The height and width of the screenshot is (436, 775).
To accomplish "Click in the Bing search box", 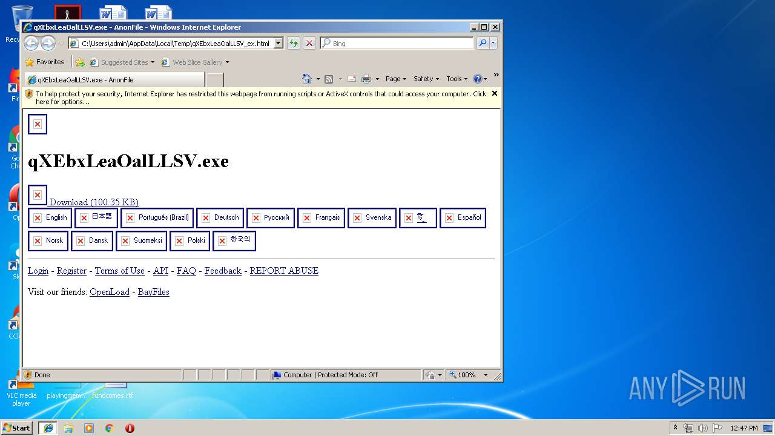I will 397,43.
